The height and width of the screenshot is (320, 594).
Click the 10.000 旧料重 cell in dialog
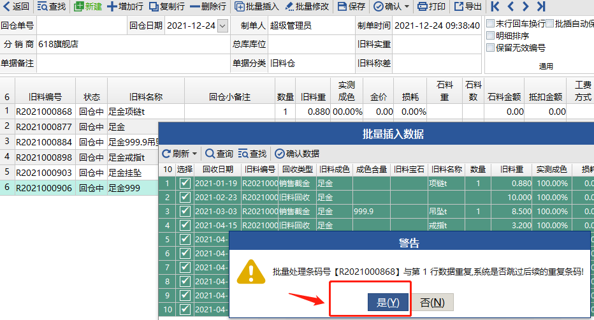coord(511,198)
